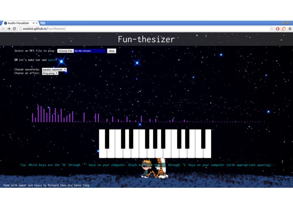
Task: Open the Choose waveforms dropdown
Action: click(x=54, y=69)
